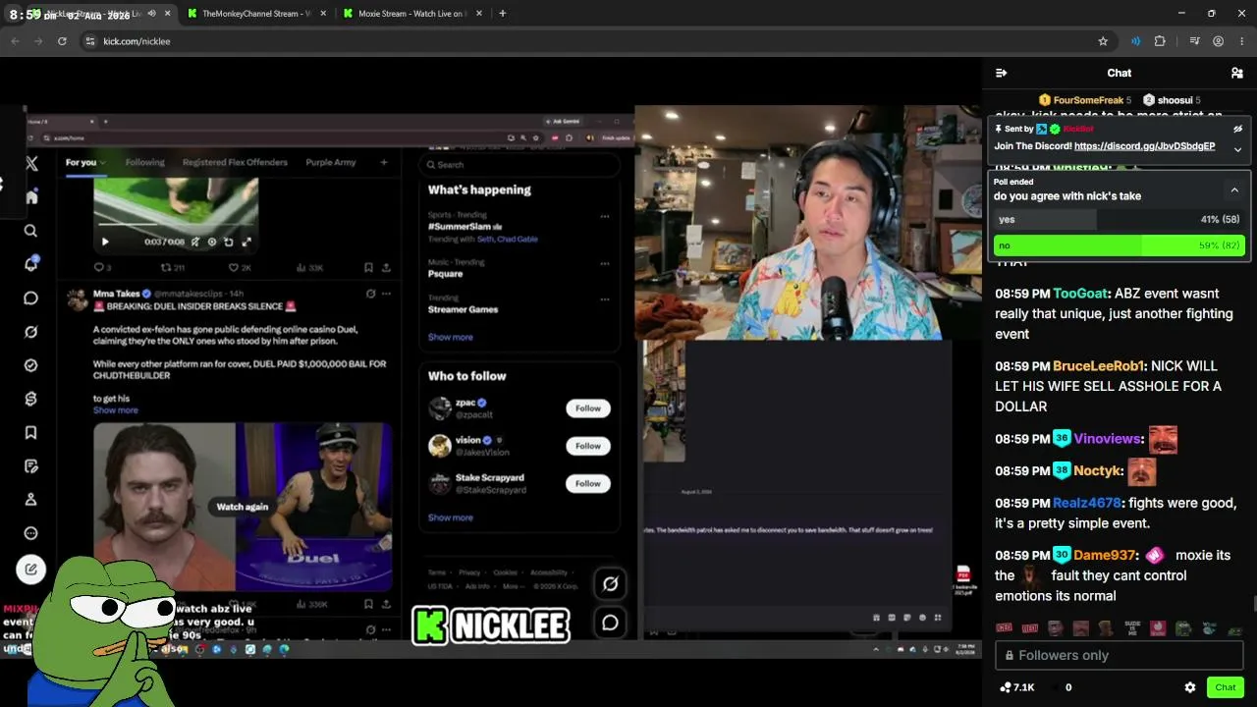Select the 'yes' poll result bar

1119,220
